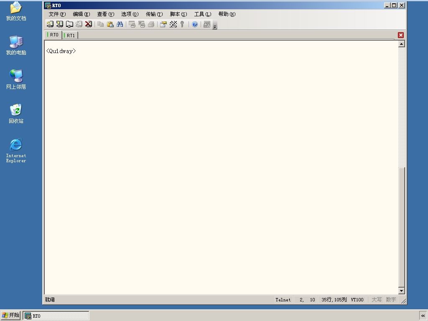
Task: Click the scrollbar up arrow
Action: (x=402, y=44)
